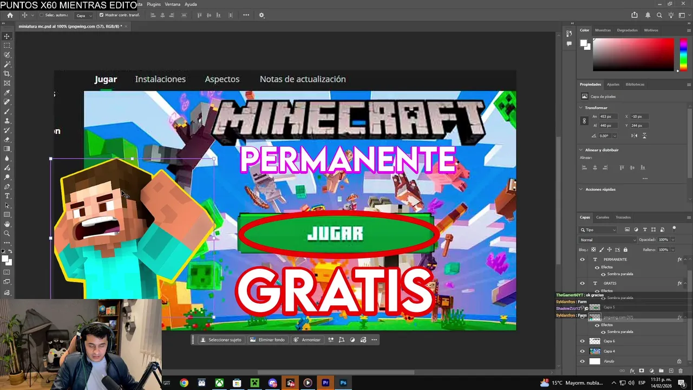Select the Gradient tool

coord(7,148)
